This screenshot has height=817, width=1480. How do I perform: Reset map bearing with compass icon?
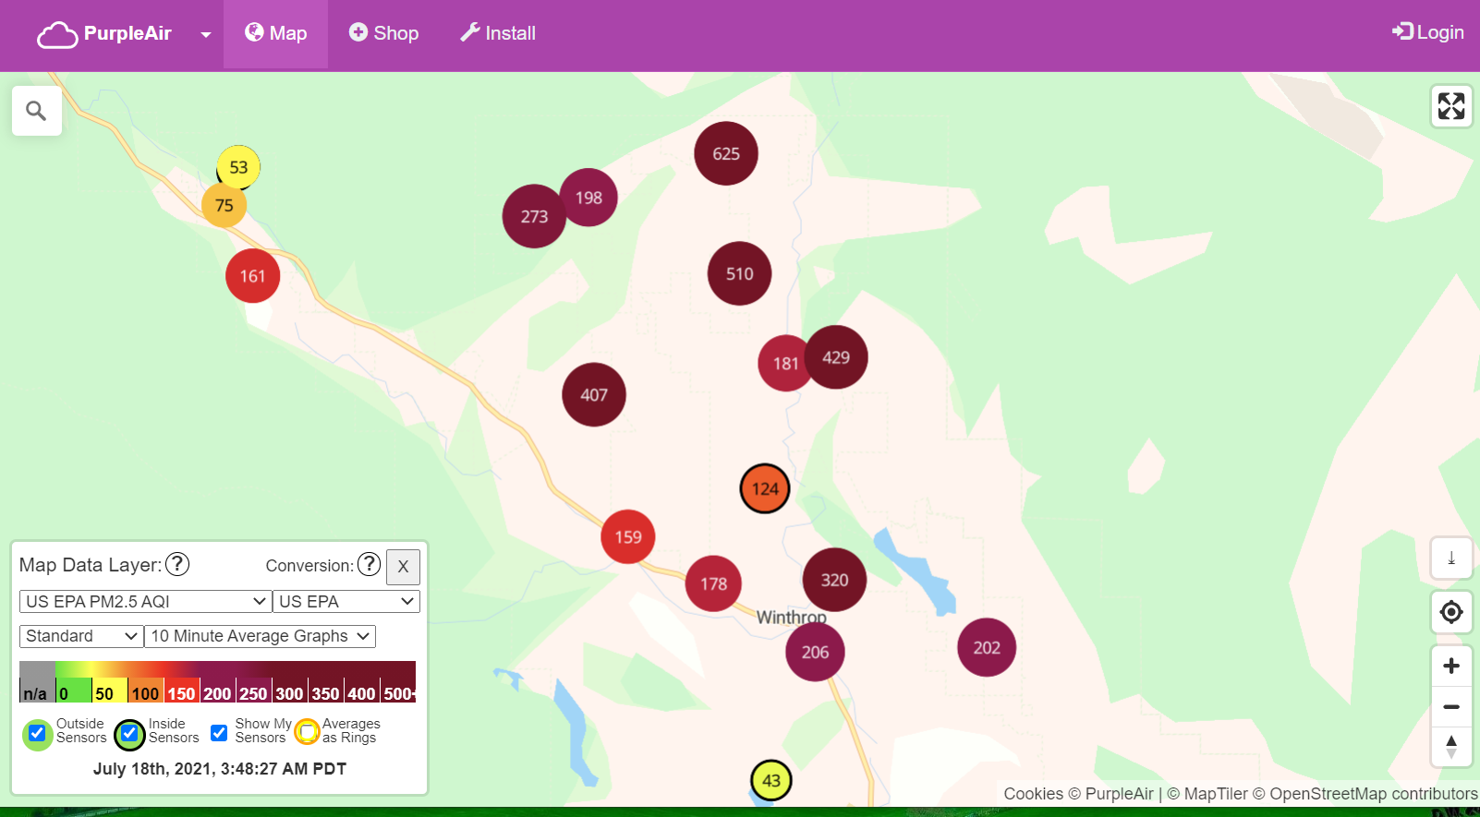(1450, 747)
